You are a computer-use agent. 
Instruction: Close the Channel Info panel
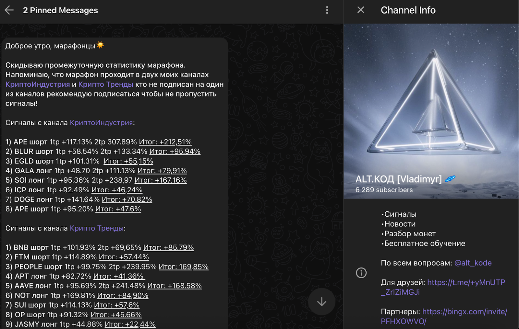coord(361,10)
